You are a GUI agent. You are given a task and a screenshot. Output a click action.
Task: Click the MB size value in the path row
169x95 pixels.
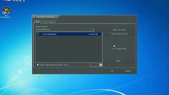point(93,34)
